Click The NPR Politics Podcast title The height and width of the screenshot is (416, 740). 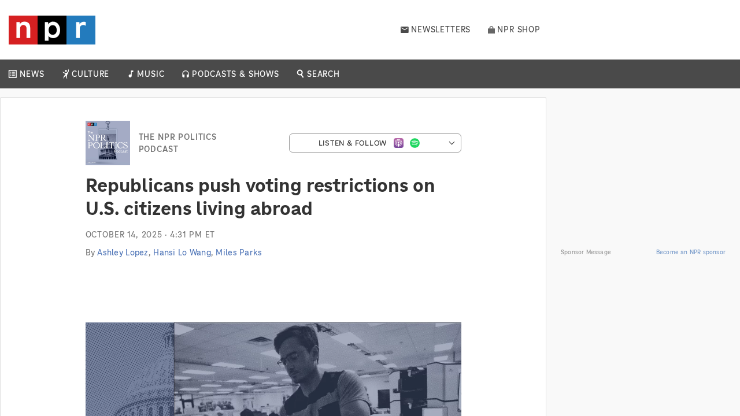(x=177, y=143)
